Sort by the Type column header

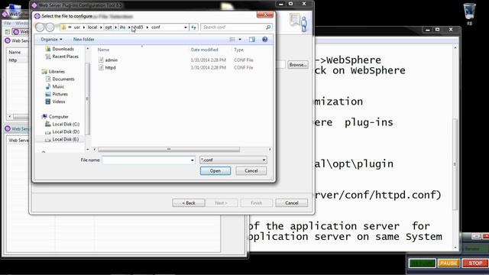(x=238, y=50)
